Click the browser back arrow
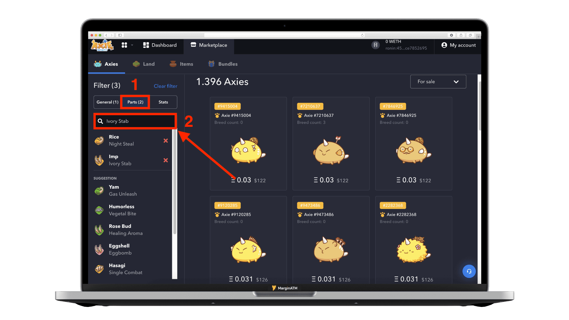This screenshot has width=569, height=320. [106, 35]
